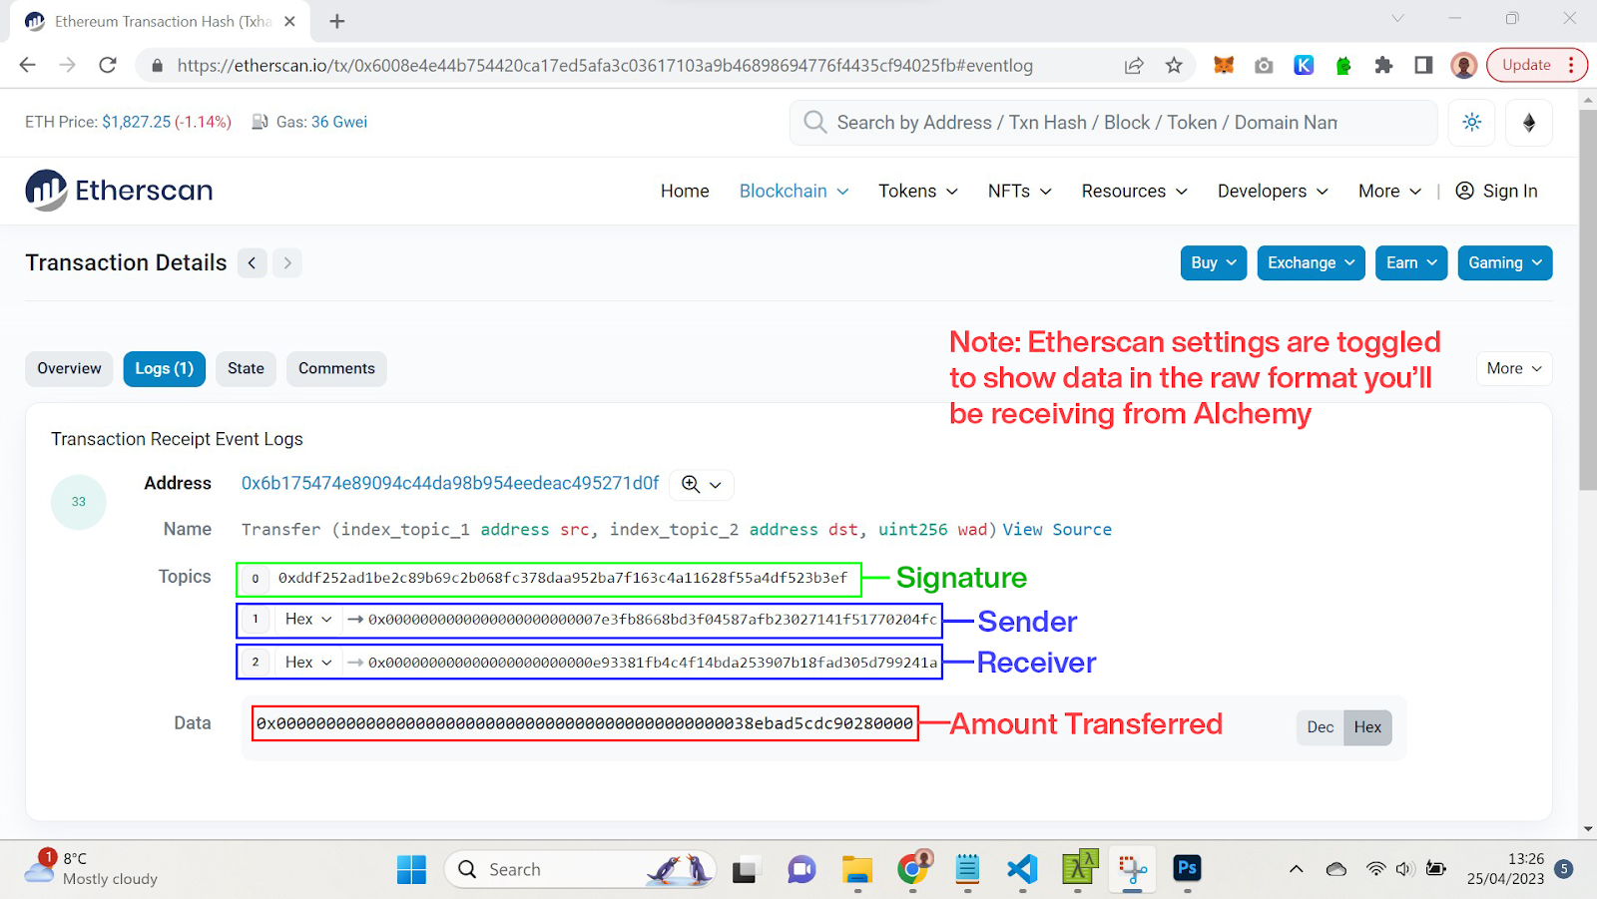Open the Buy dropdown button
Viewport: 1597px width, 899px height.
[1214, 263]
